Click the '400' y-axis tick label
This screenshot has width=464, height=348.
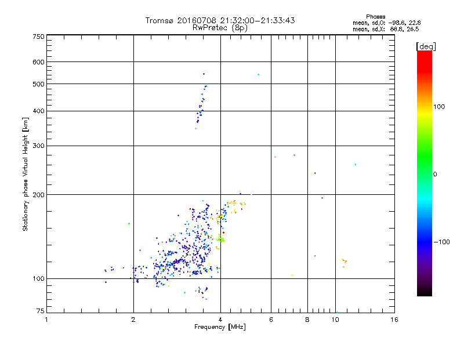tap(39, 111)
